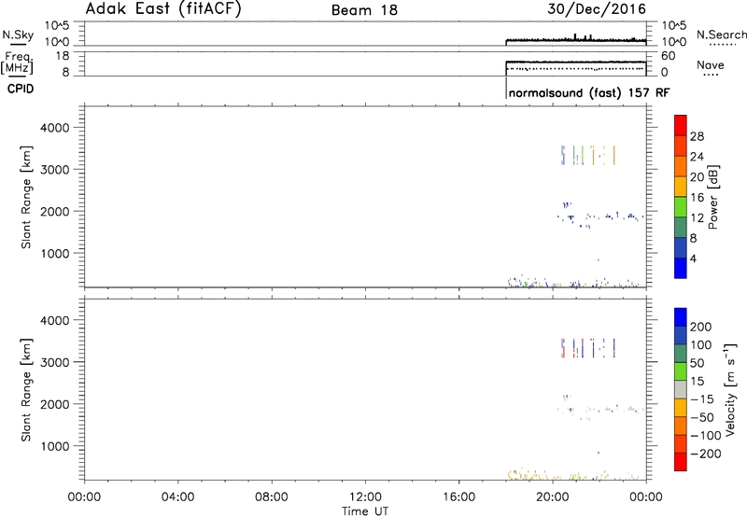Select the 3000 km echo cluster in Velocity panel
This screenshot has height=517, width=747.
pos(588,348)
